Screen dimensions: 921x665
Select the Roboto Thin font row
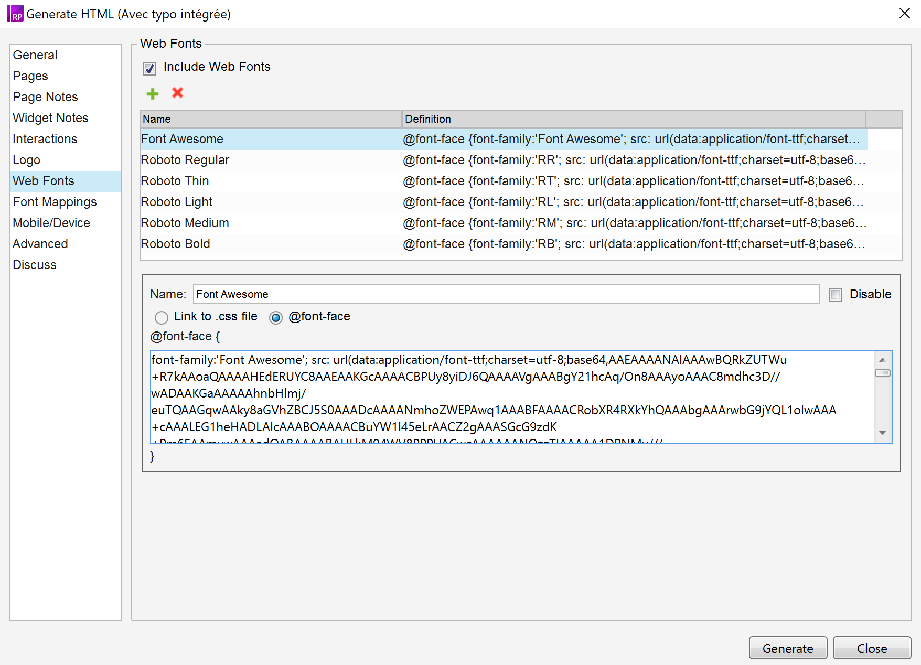click(175, 181)
